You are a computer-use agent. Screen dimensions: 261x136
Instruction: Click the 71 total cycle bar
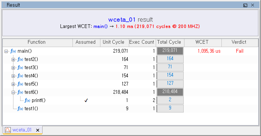pyautogui.click(x=170, y=67)
